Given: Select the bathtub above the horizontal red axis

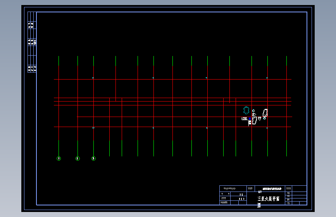Looking at the screenshot, I should (x=265, y=113).
